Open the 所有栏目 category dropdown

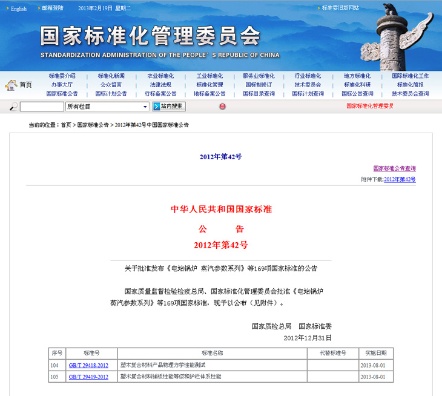tap(107, 107)
